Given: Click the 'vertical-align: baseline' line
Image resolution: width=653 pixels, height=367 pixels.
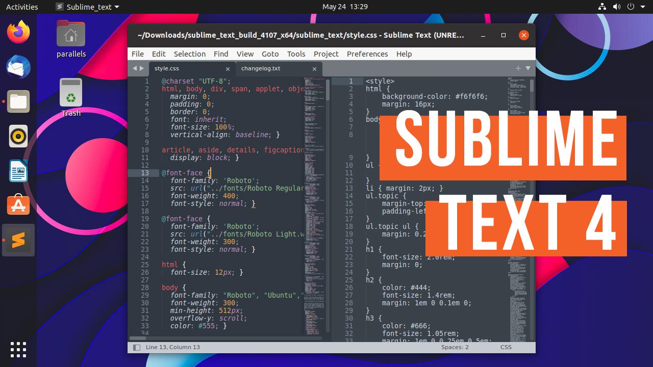Looking at the screenshot, I should pyautogui.click(x=225, y=135).
